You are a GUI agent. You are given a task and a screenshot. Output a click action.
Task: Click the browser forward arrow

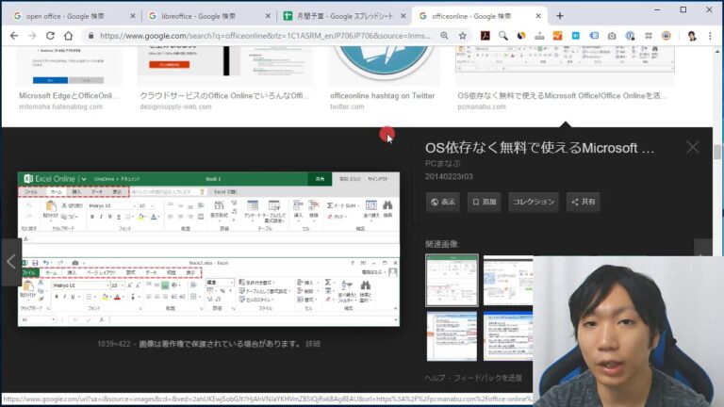pyautogui.click(x=32, y=36)
